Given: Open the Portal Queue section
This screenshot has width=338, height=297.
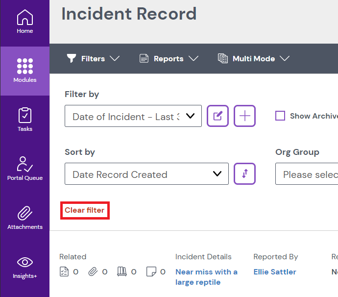Looking at the screenshot, I should (25, 169).
